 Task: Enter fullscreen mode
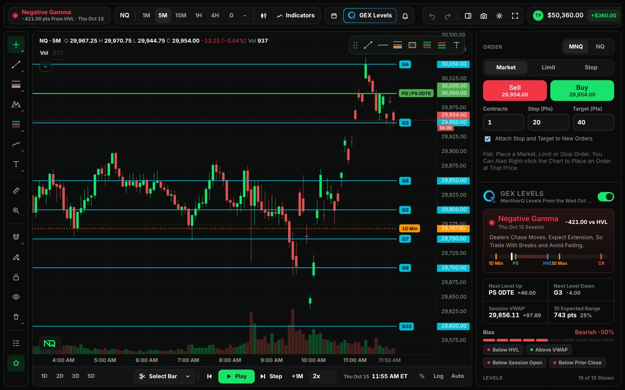(515, 16)
